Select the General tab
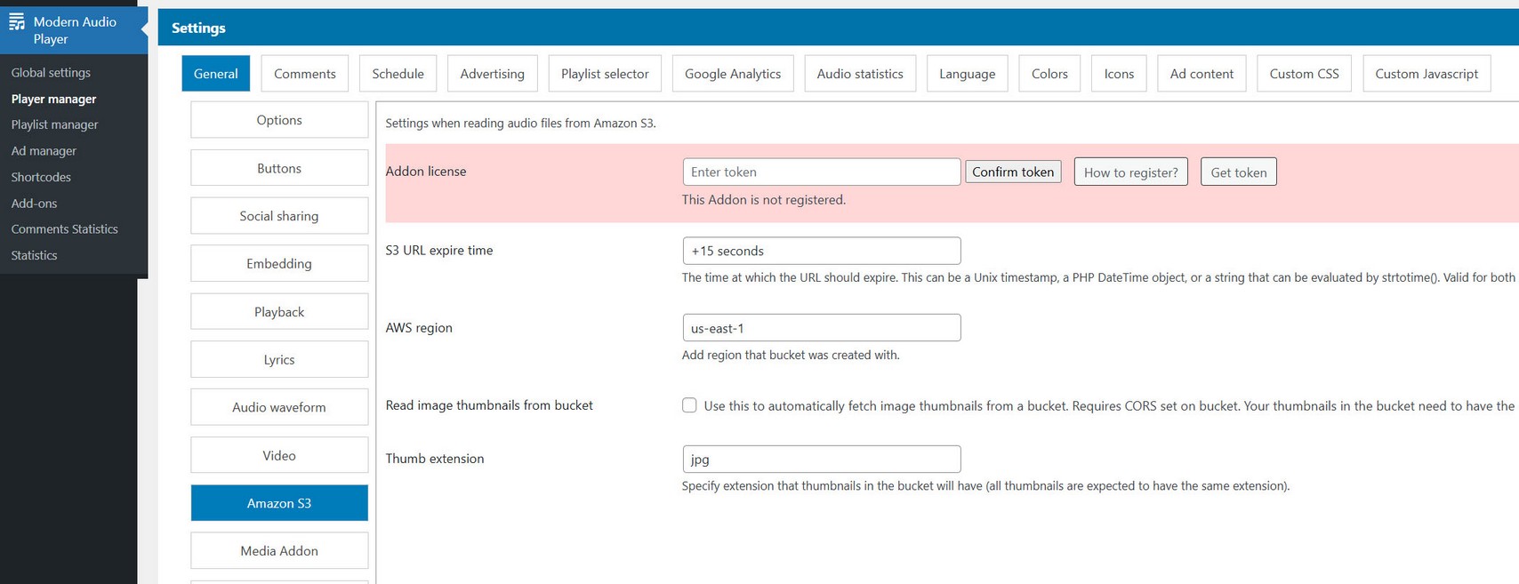 pos(215,74)
